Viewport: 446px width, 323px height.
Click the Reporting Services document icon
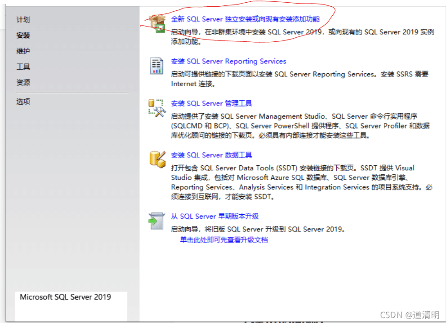coord(157,66)
